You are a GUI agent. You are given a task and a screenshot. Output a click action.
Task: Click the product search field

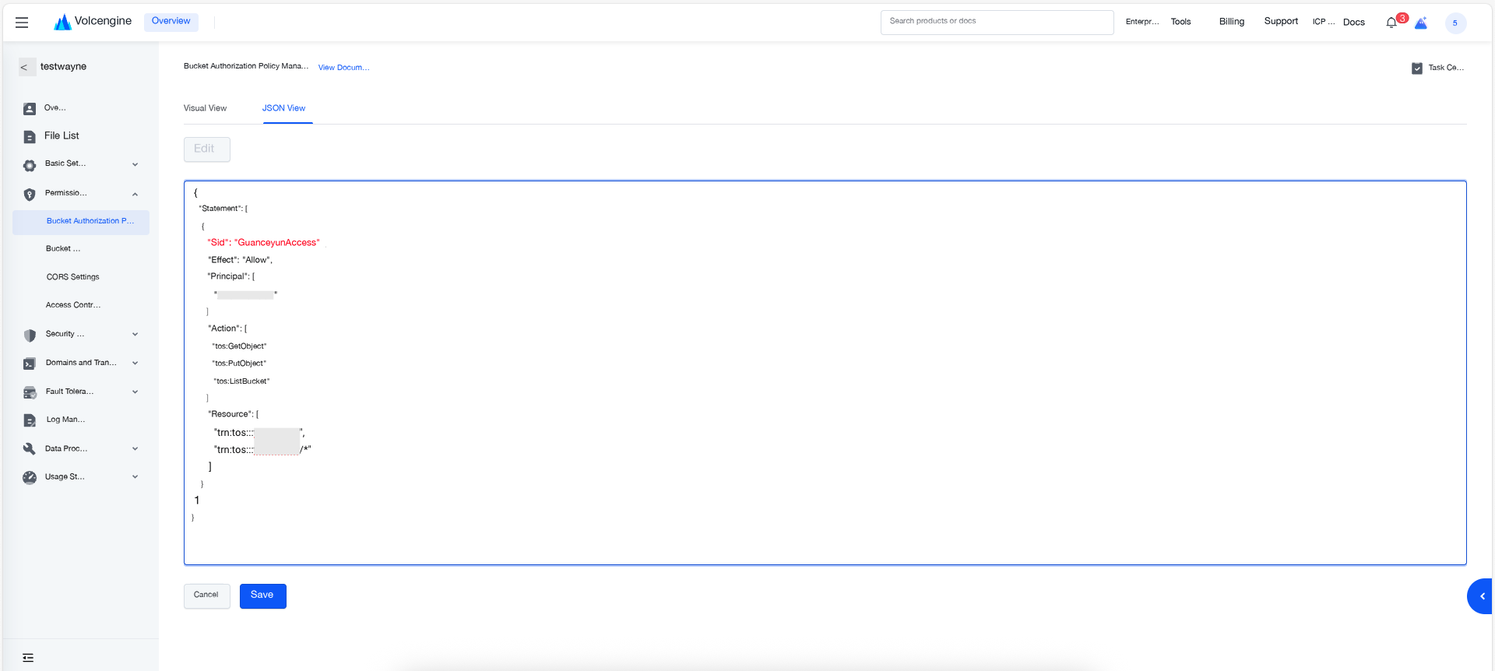[x=997, y=22]
